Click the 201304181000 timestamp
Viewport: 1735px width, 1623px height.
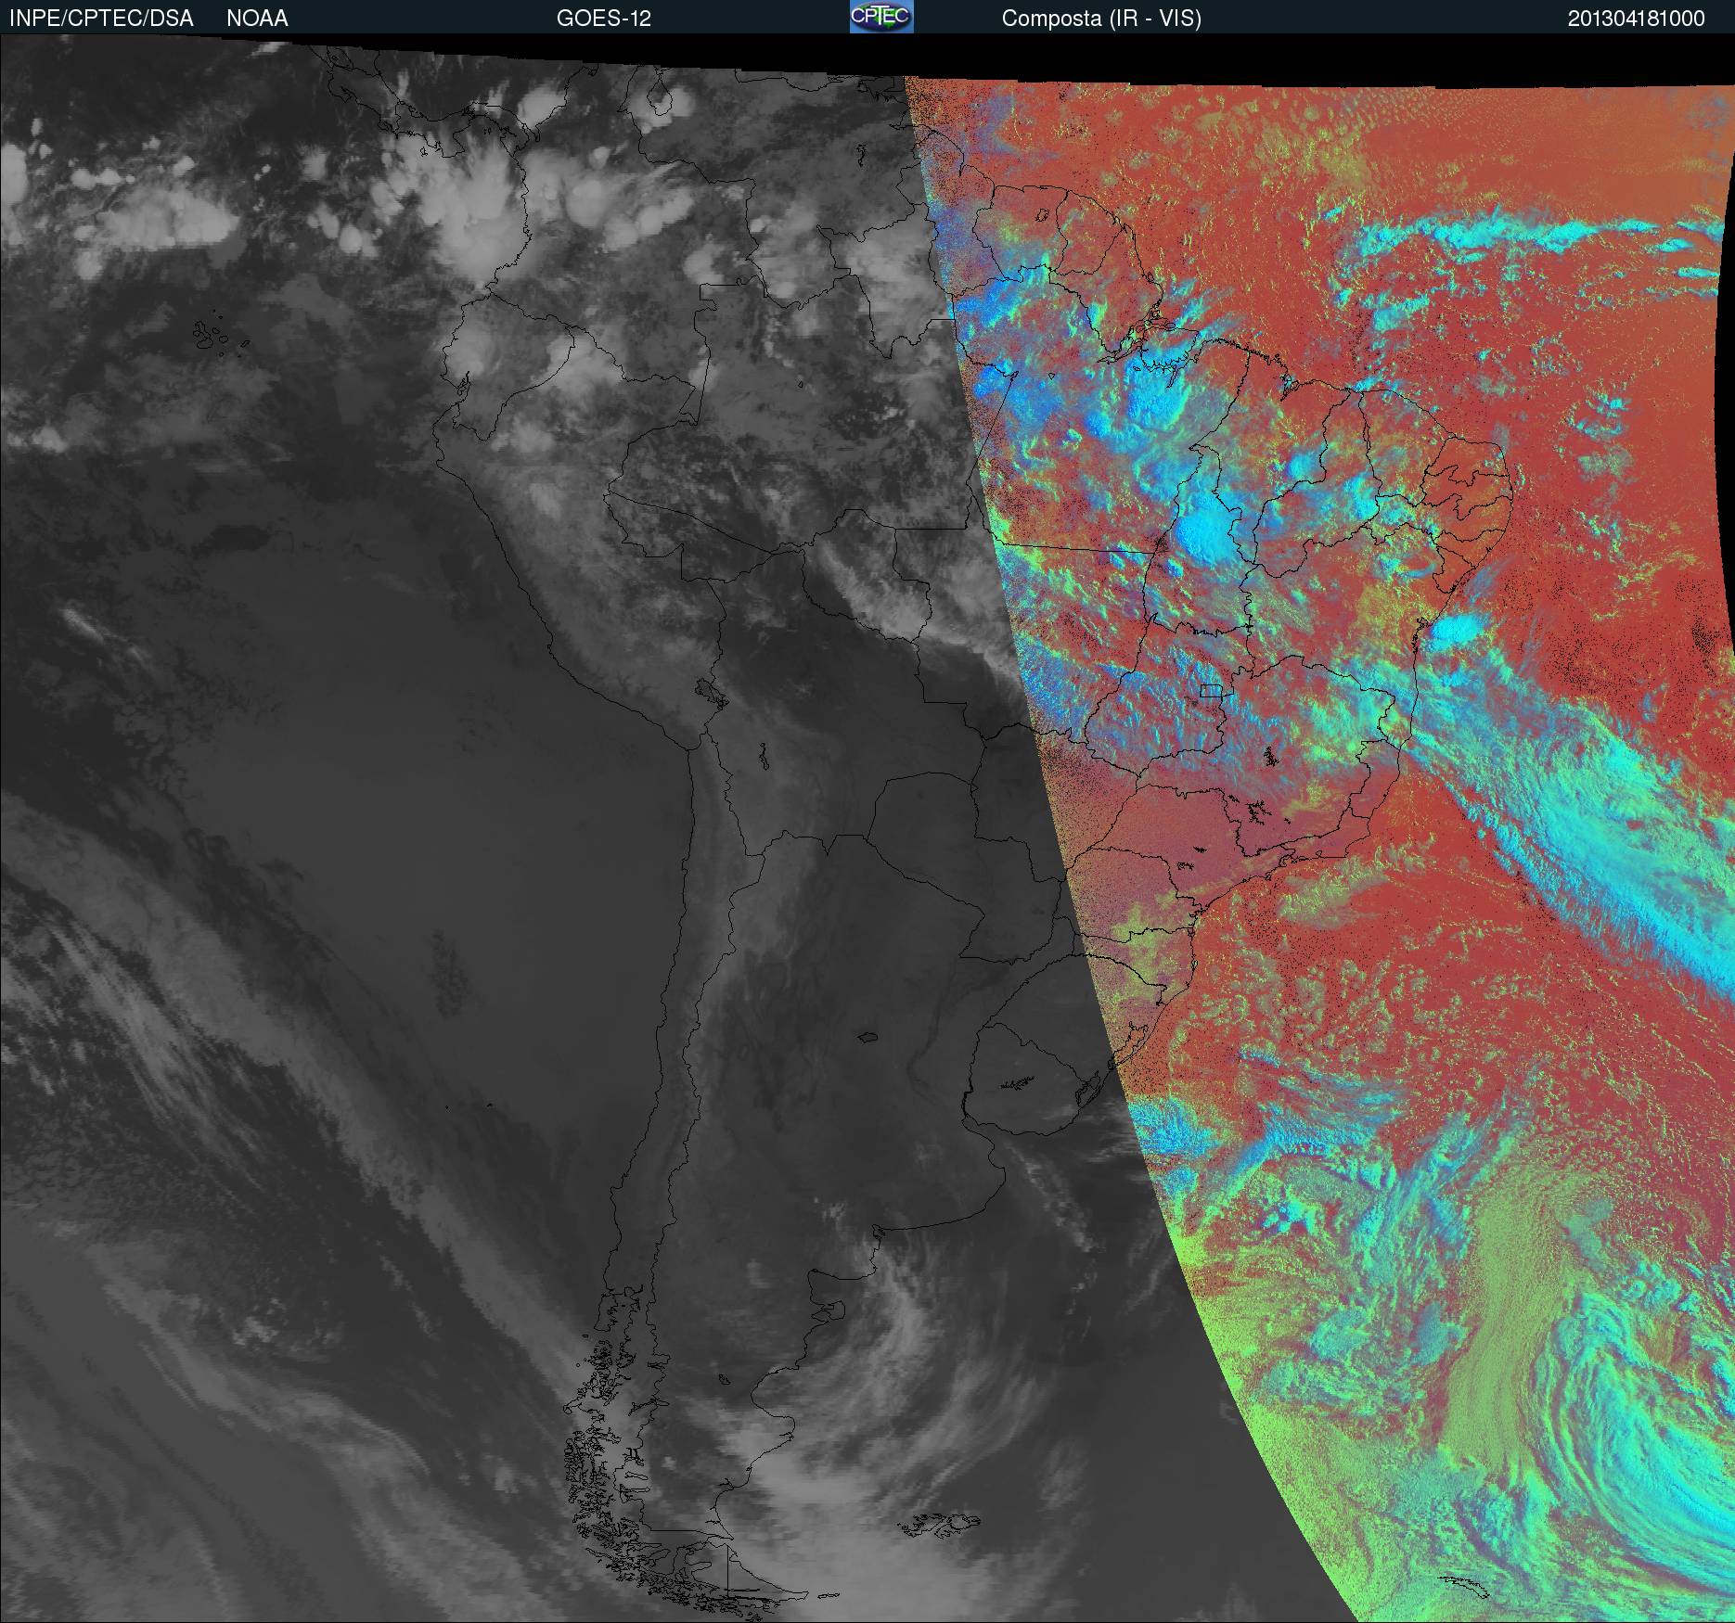point(1636,19)
